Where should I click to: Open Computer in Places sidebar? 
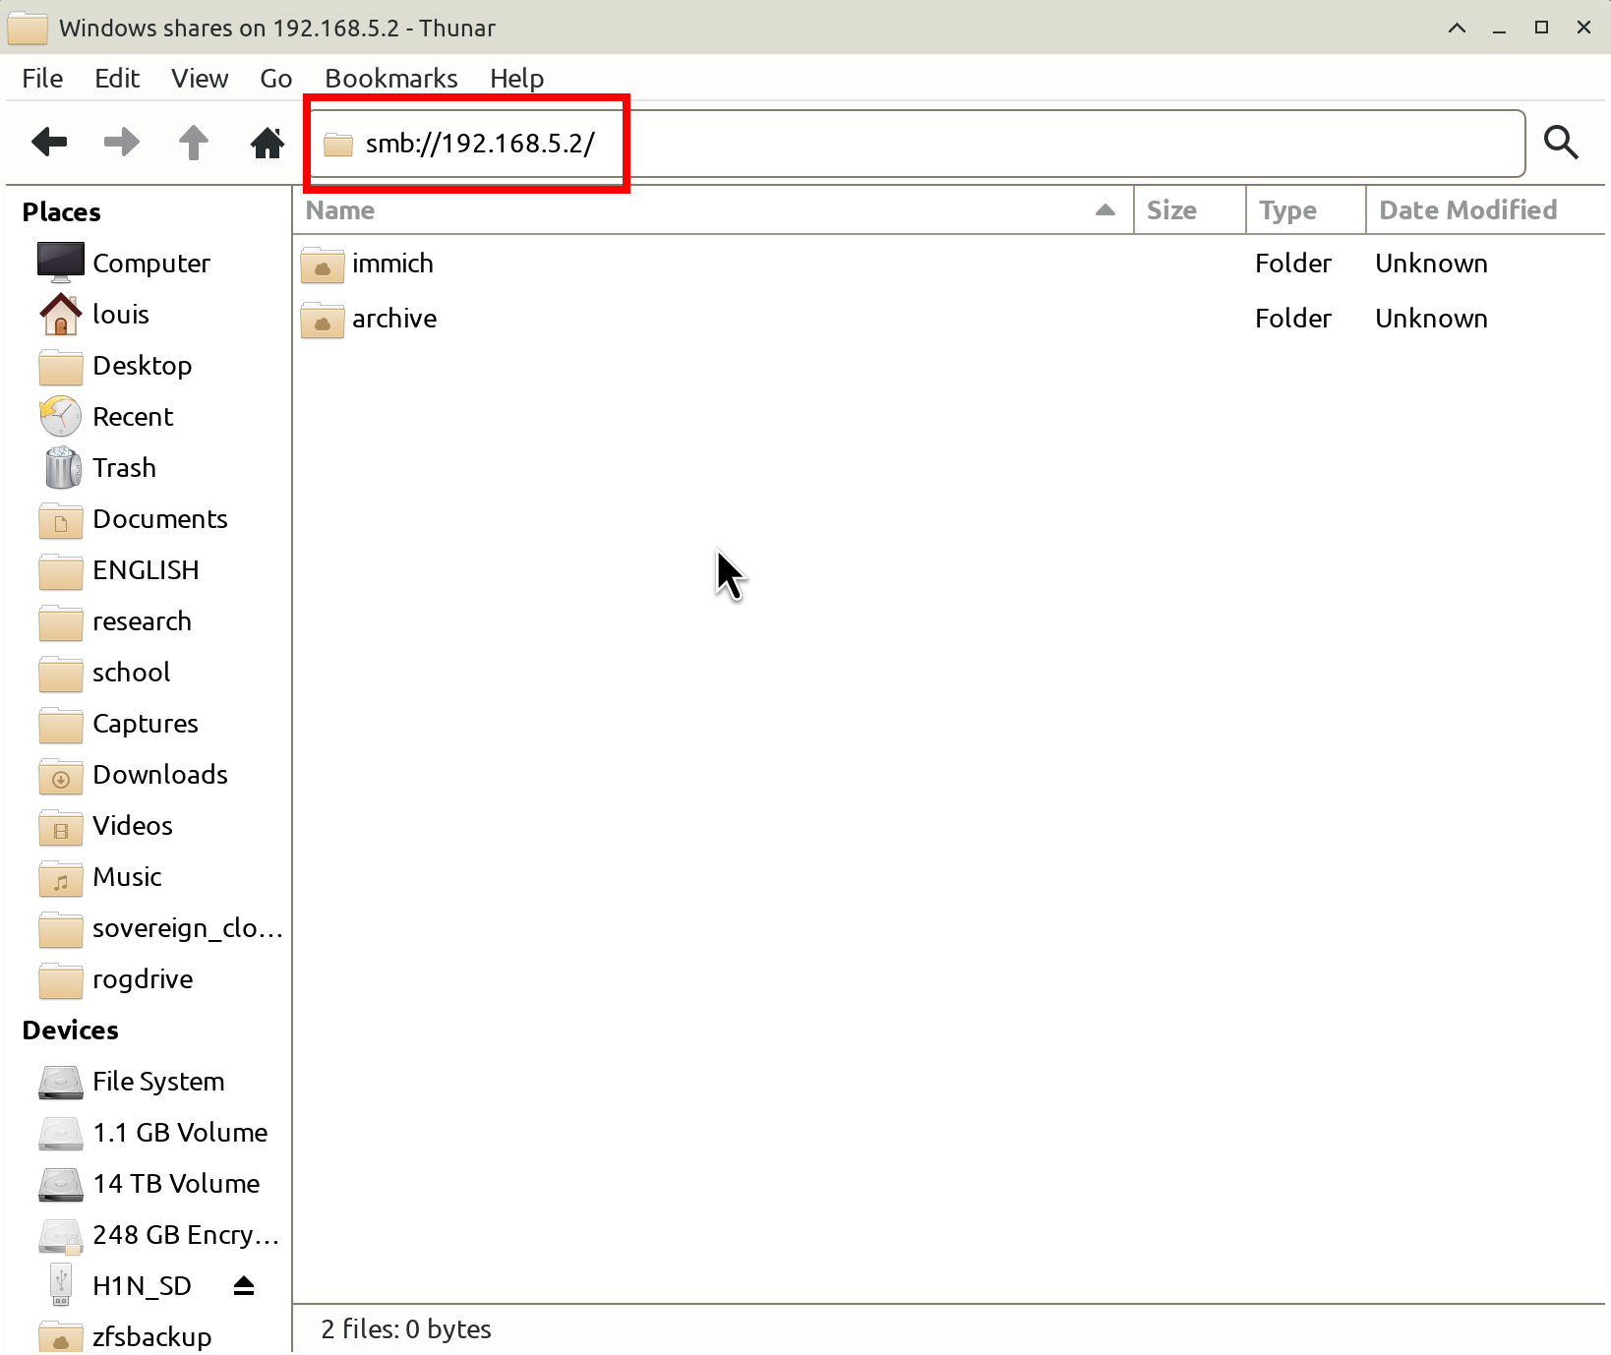[148, 264]
